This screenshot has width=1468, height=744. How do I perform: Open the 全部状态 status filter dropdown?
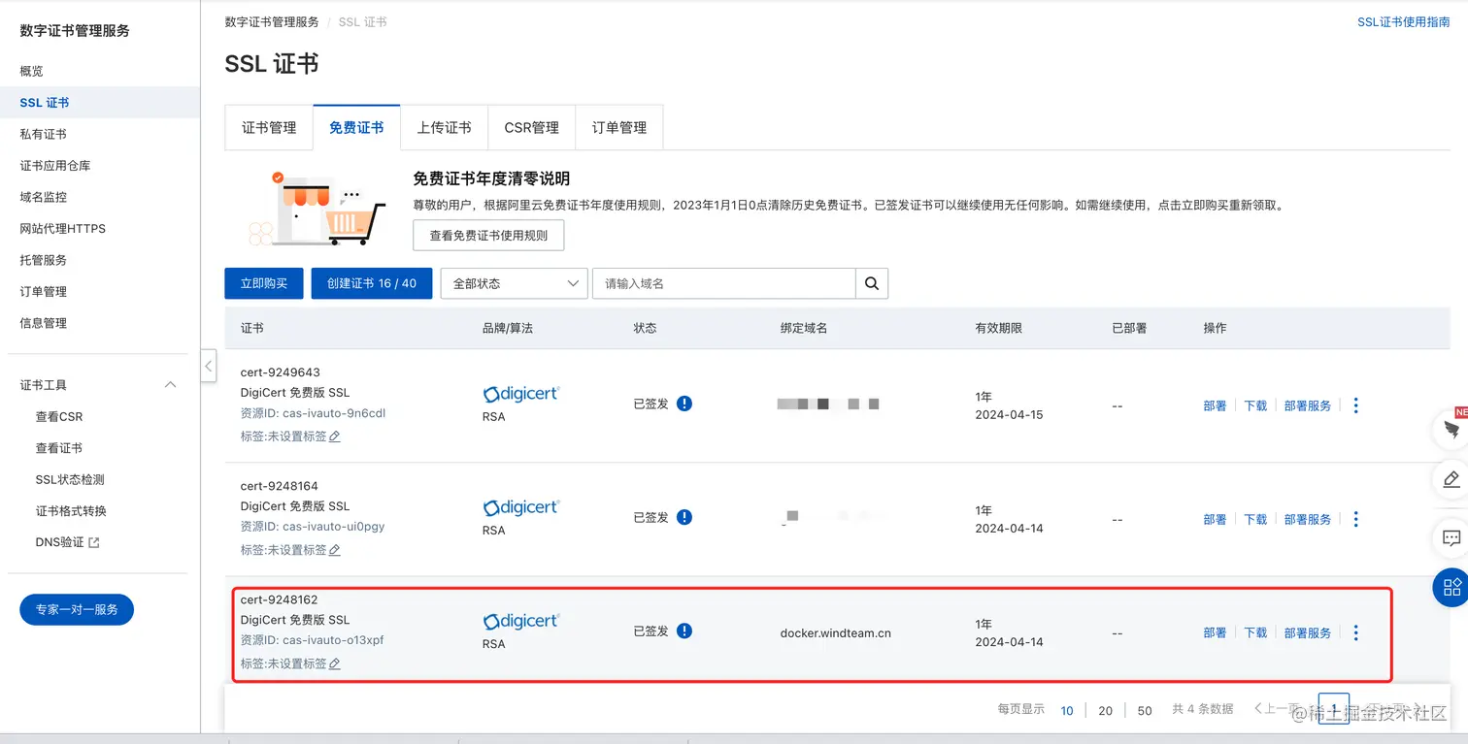514,283
